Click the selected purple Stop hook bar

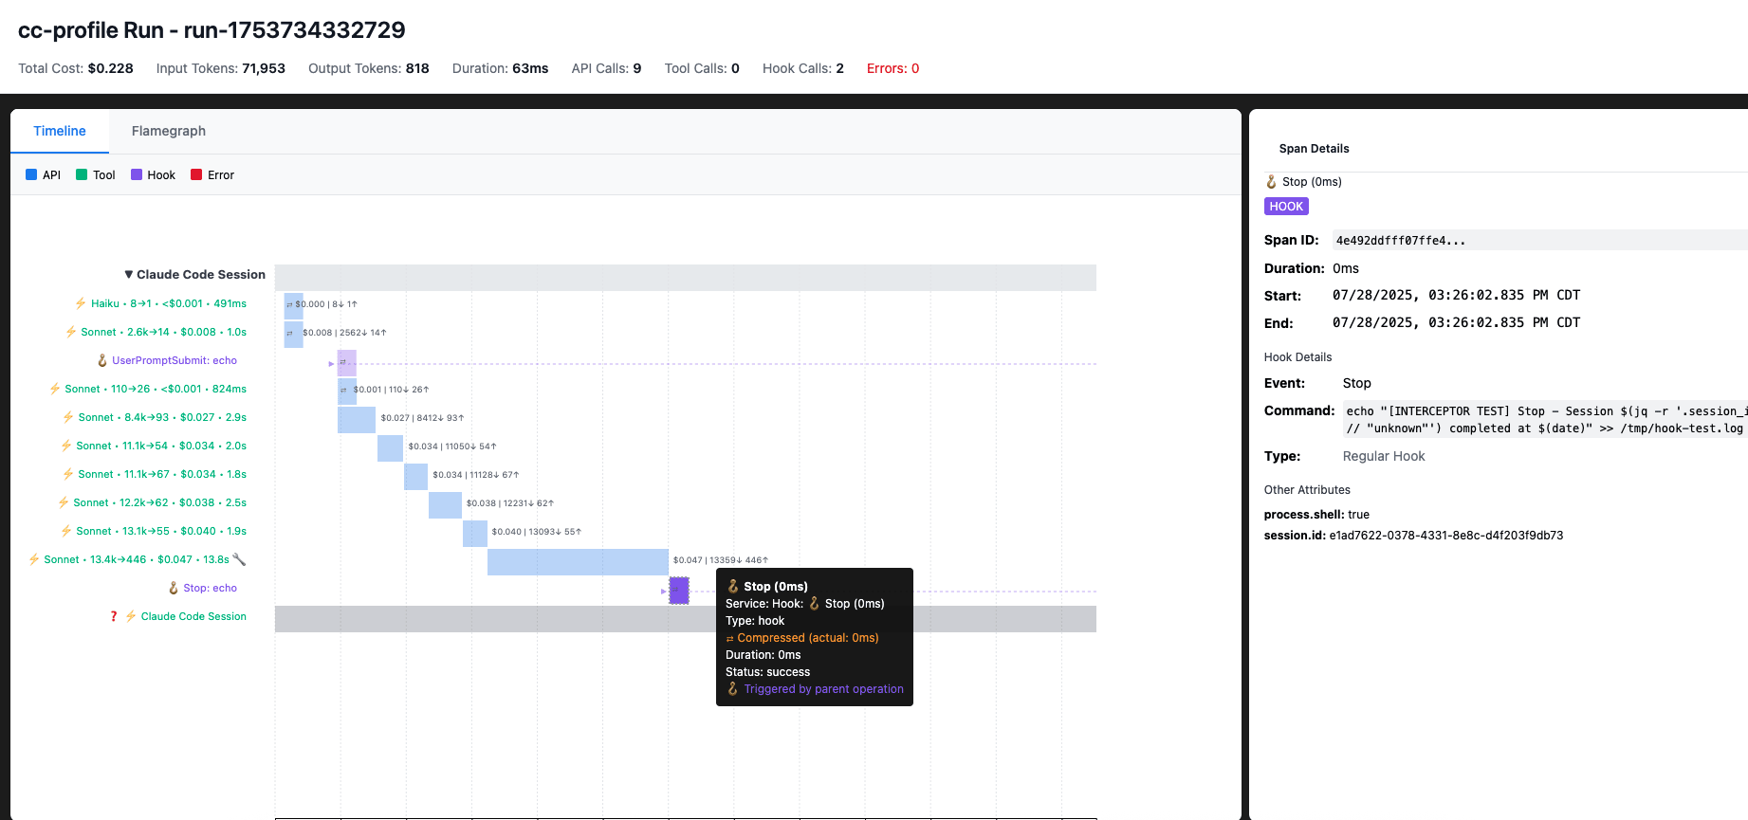[x=679, y=591]
